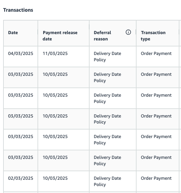Click the Deferral reason info icon
This screenshot has height=193, width=181.
click(x=128, y=32)
